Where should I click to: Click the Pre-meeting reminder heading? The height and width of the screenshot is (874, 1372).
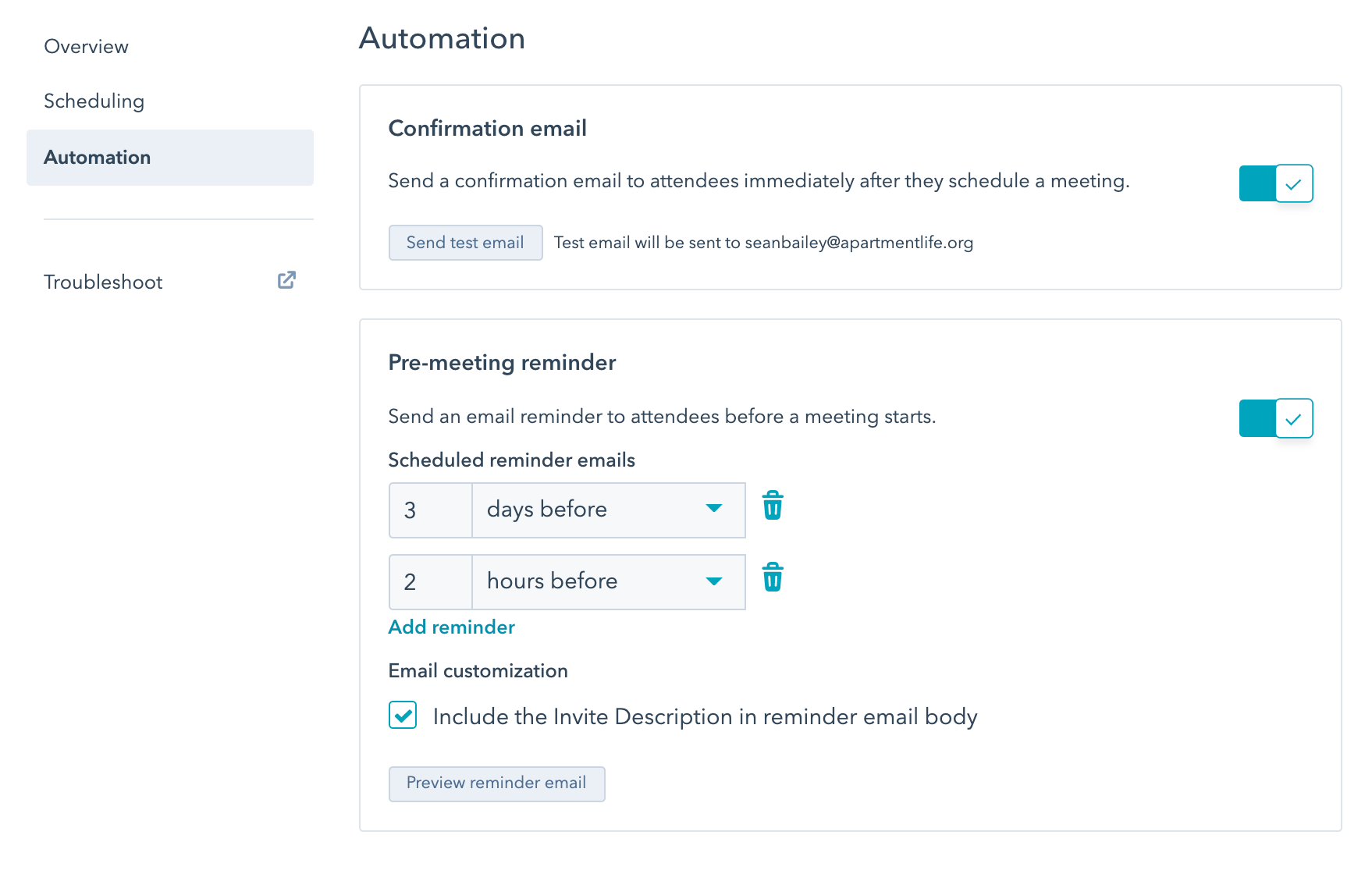[x=502, y=363]
